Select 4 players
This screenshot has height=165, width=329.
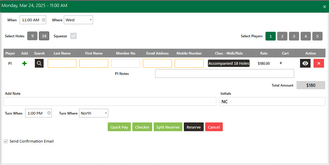(x=306, y=36)
